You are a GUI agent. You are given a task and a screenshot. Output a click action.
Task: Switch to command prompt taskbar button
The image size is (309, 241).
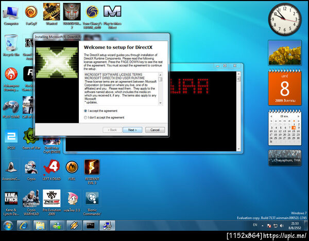tap(91, 225)
